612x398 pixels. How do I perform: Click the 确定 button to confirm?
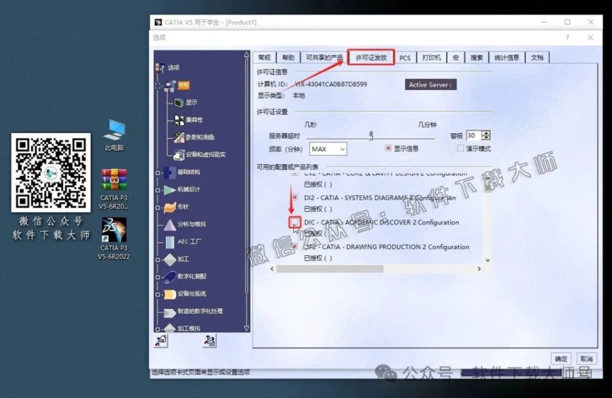tap(560, 359)
